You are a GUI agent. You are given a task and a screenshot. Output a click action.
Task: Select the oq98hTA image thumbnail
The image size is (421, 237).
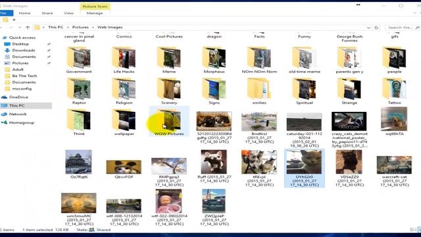(x=395, y=119)
